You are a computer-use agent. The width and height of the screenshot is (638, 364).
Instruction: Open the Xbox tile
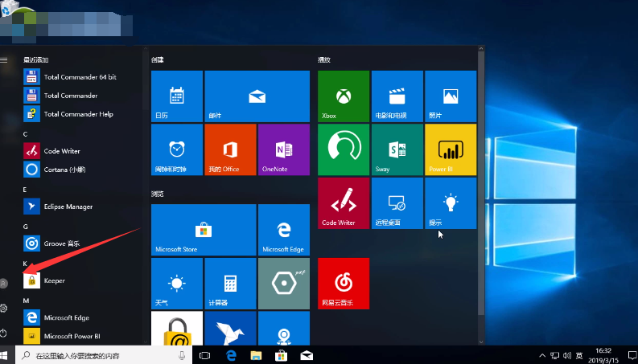(344, 96)
